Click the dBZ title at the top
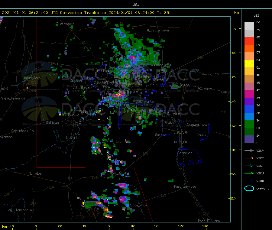Image resolution: width=272 pixels, height=230 pixels. point(136,5)
